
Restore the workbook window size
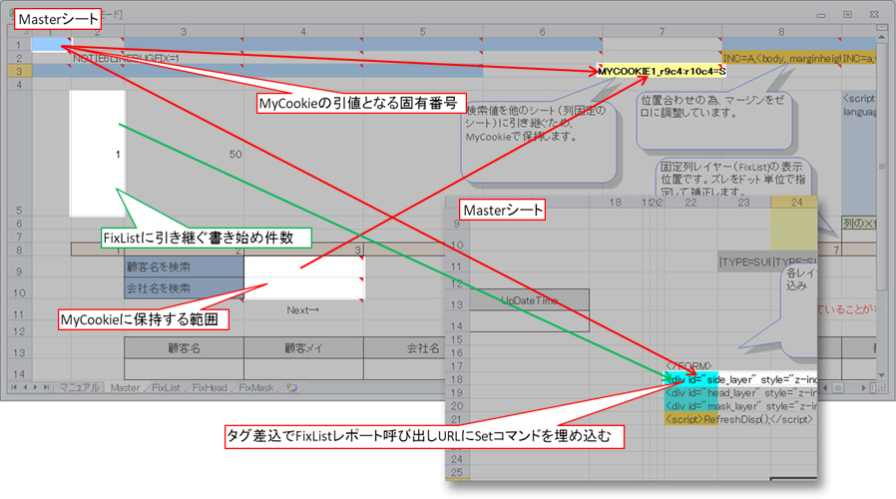848,15
